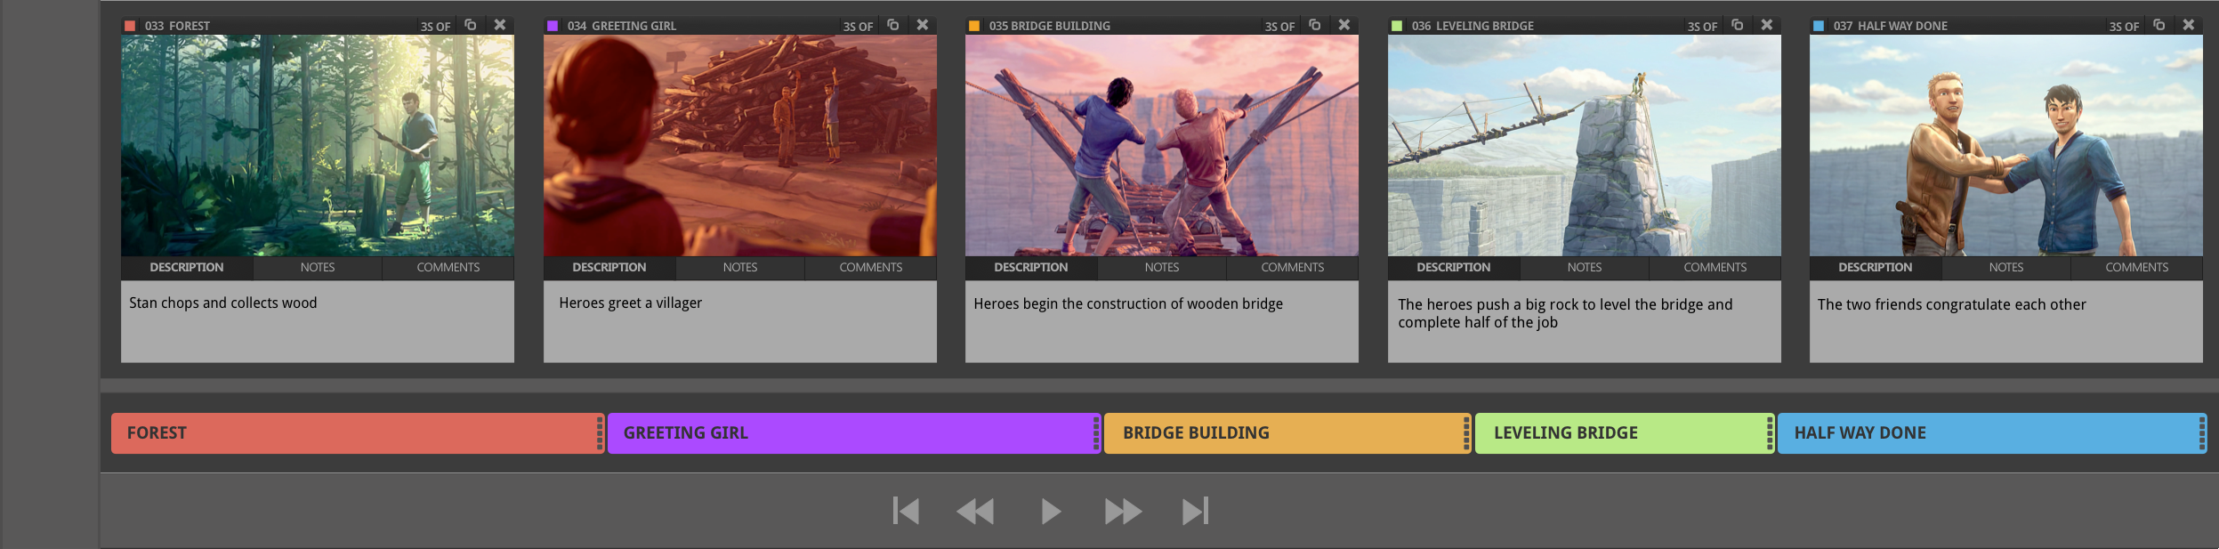
Task: Rewind the storyboard playback
Action: (975, 511)
